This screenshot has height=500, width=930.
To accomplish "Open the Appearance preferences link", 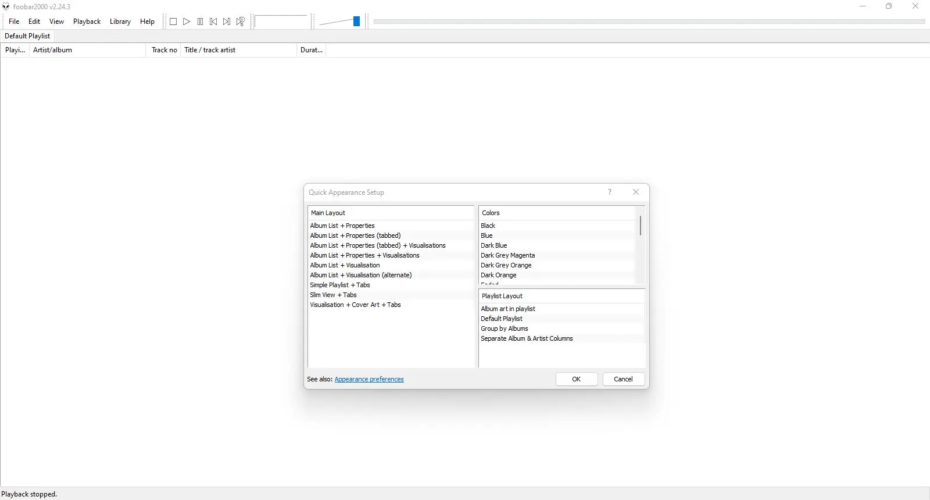I will [x=369, y=379].
